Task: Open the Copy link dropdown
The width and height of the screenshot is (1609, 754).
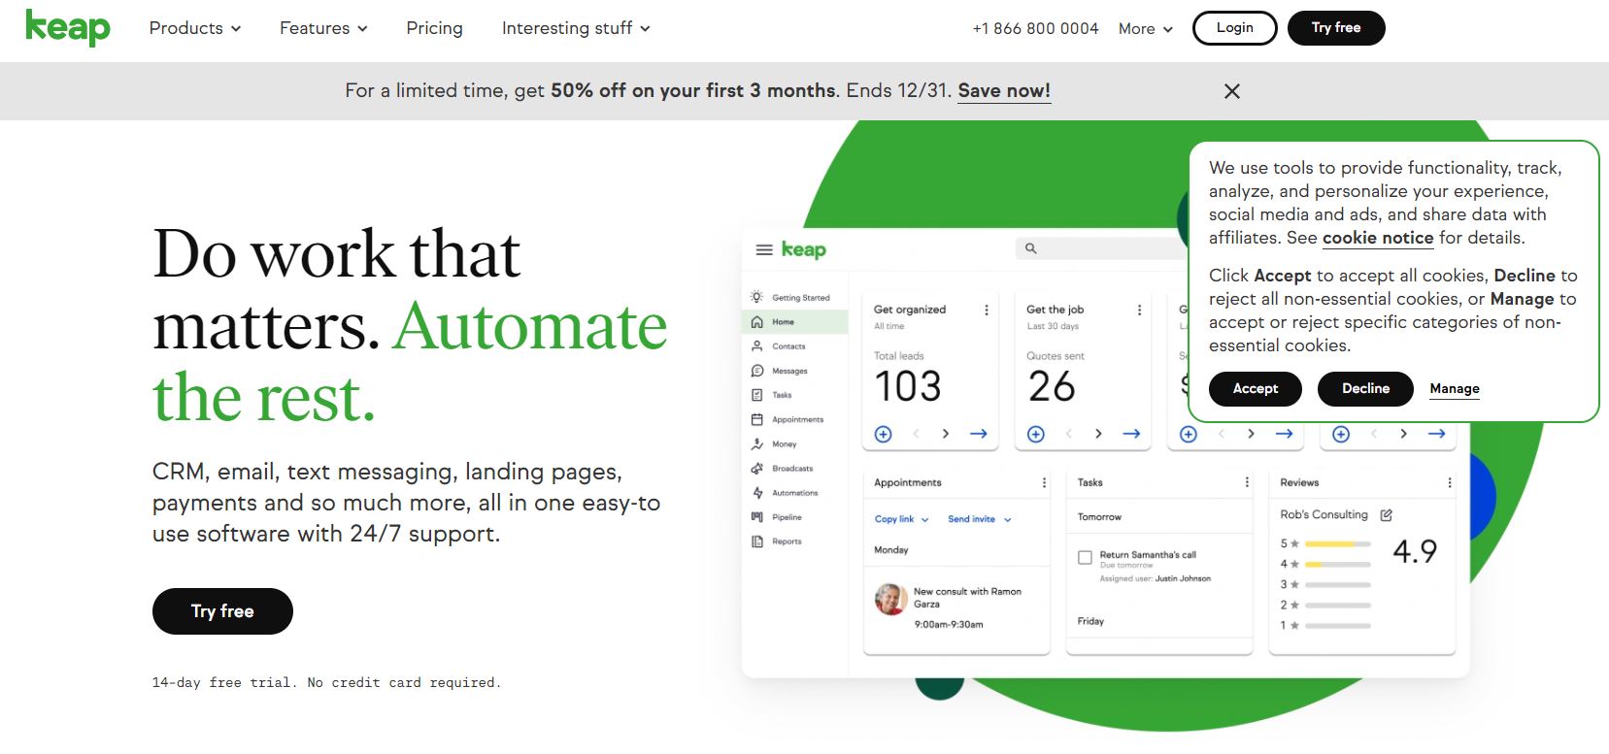Action: pos(902,519)
